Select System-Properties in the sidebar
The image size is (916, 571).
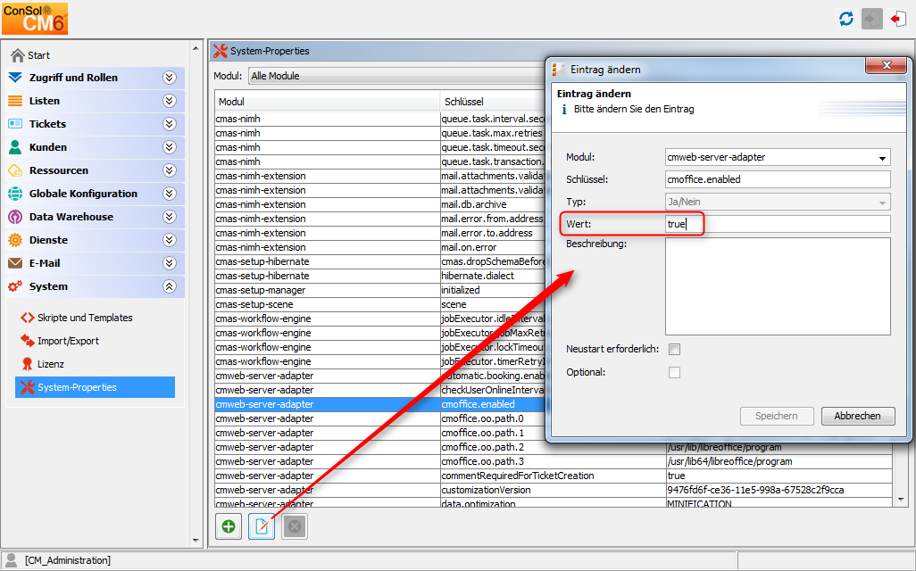click(x=77, y=387)
